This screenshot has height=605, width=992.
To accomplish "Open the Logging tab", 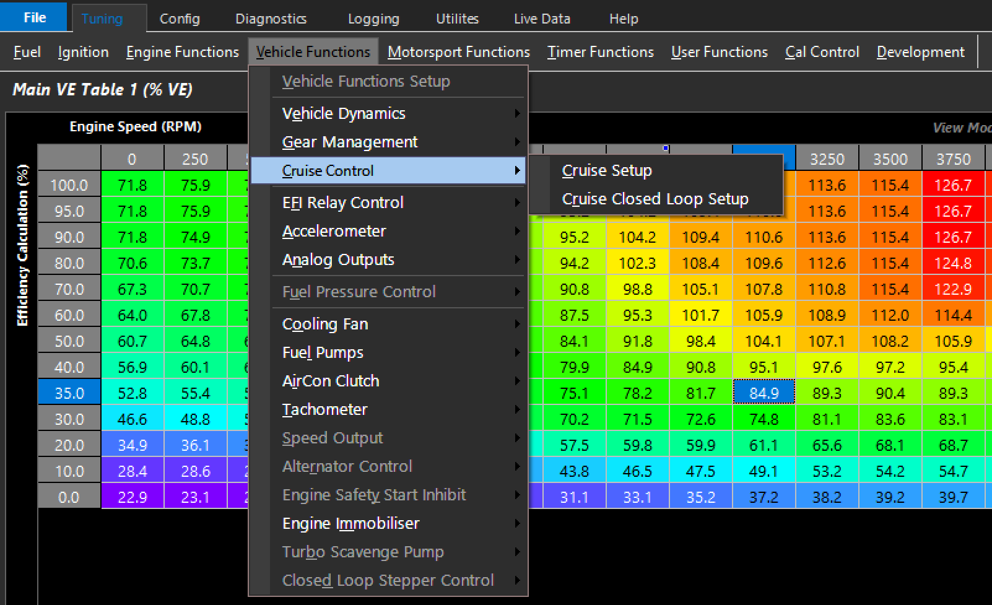I will [373, 19].
